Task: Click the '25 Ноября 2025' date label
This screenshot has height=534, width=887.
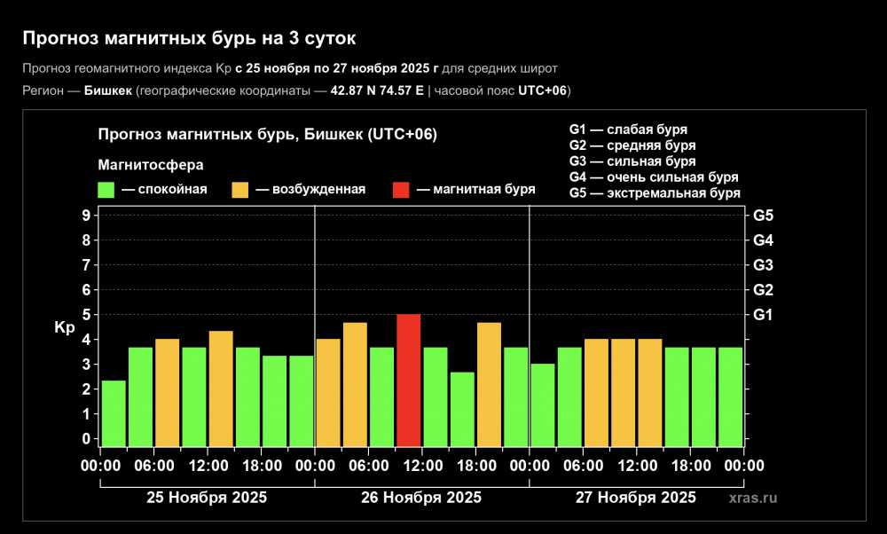Action: click(x=207, y=498)
